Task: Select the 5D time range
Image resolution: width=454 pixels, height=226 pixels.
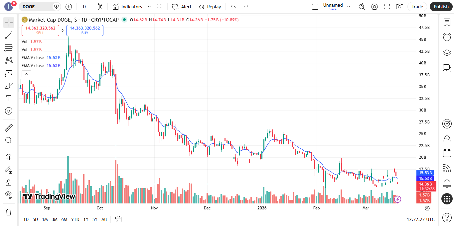Action: (x=35, y=219)
